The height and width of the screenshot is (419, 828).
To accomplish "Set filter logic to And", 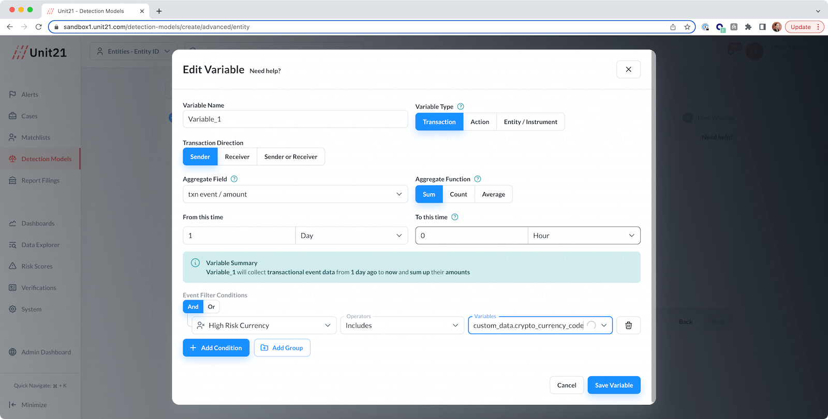I will [193, 306].
